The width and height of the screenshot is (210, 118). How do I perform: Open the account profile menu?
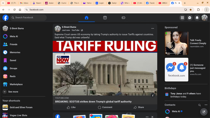205,18
